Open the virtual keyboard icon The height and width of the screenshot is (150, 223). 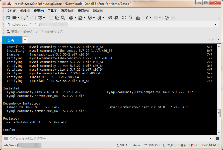pyautogui.click(x=138, y=18)
